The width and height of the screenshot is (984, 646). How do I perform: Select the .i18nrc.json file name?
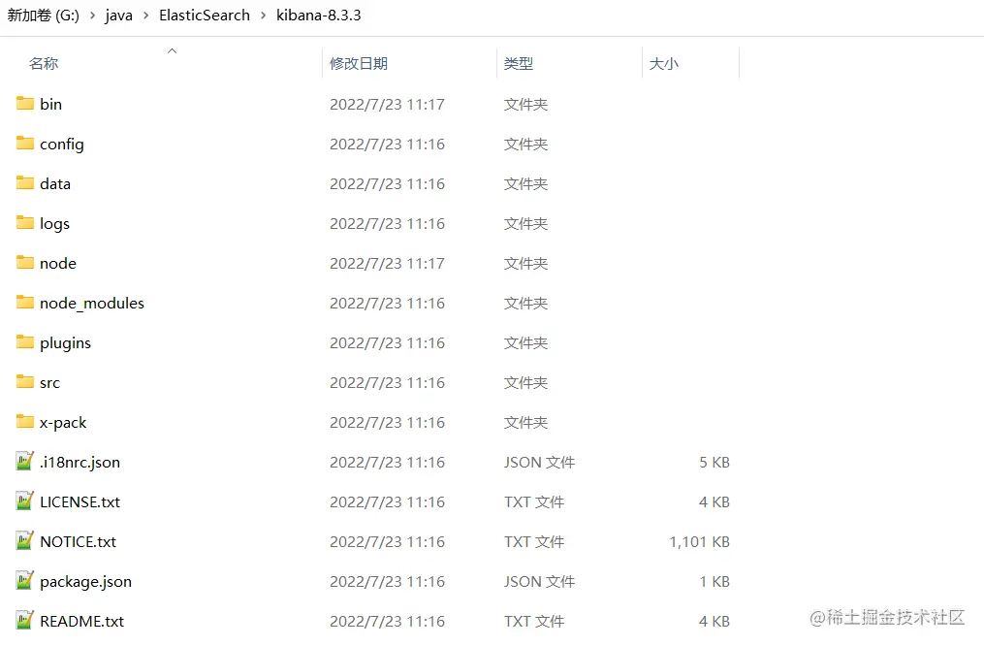click(79, 463)
